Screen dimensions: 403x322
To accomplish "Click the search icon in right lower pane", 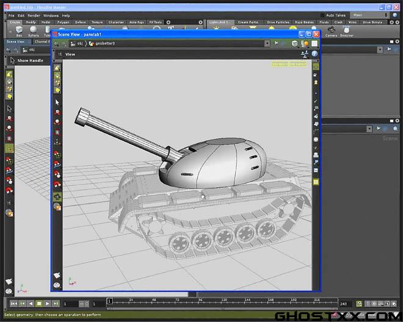I will [x=395, y=129].
